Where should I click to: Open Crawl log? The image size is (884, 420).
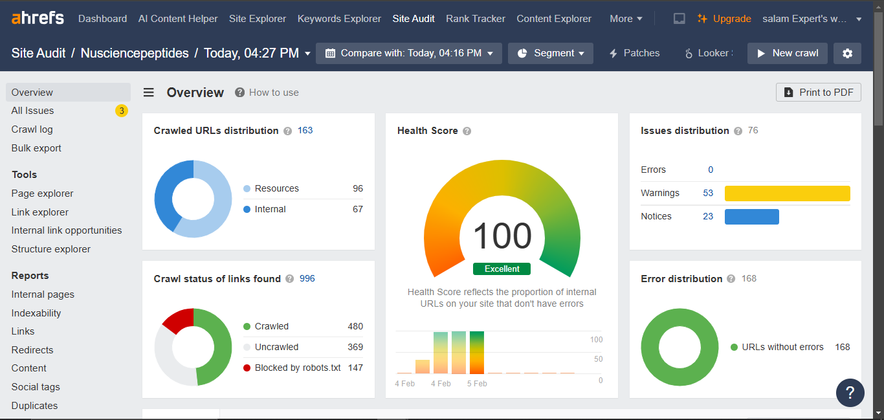[x=32, y=129]
